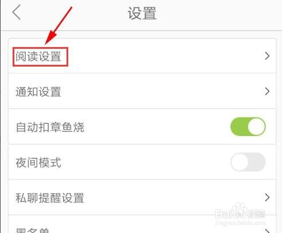This screenshot has width=282, height=233.
Task: Select the 私聊提醒设置 text
Action: (50, 198)
